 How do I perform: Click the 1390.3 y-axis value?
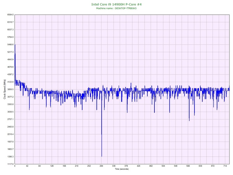click(x=10, y=157)
